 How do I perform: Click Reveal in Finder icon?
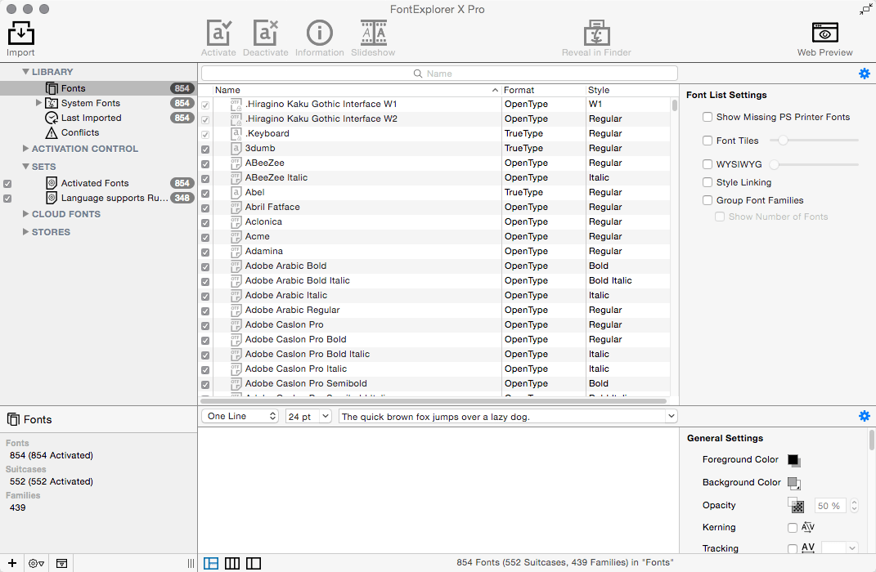[596, 33]
